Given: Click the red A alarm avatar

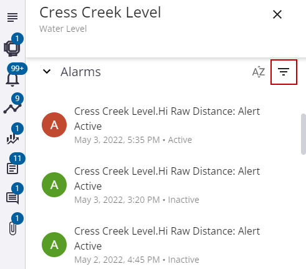Looking at the screenshot, I should [54, 125].
